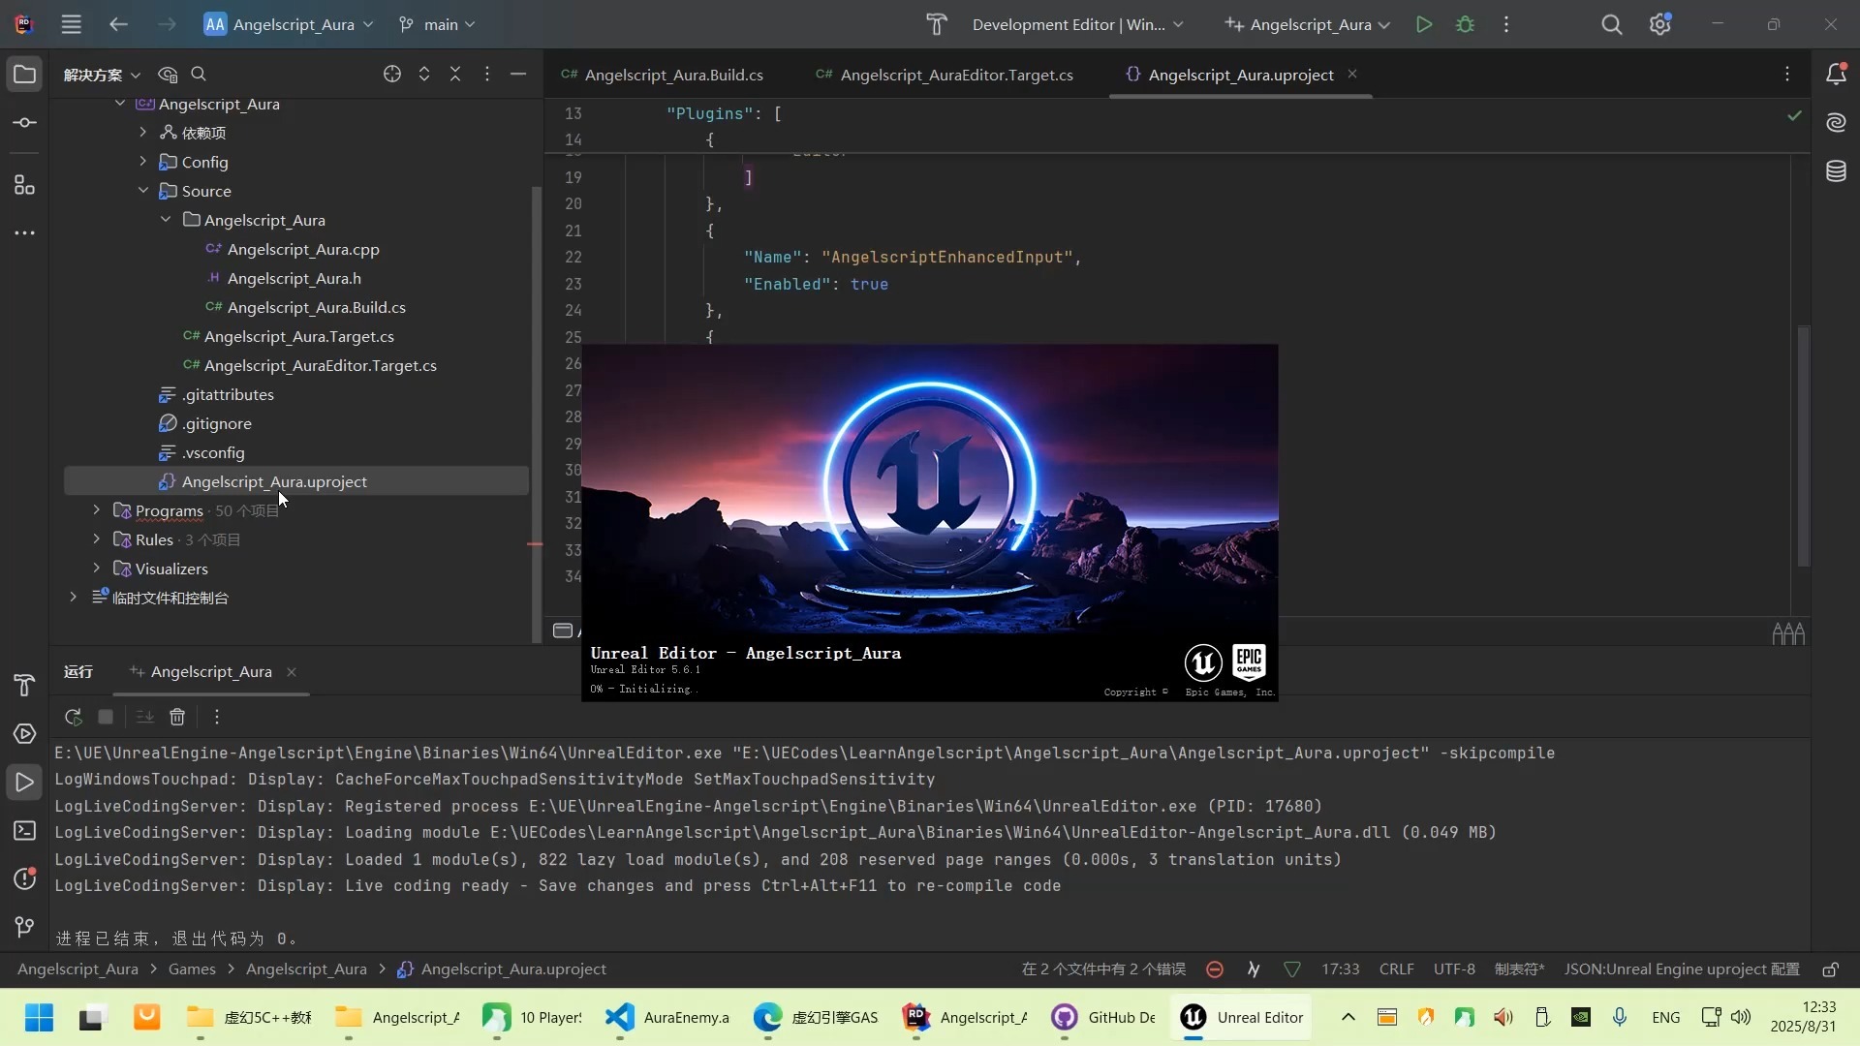Collapse the Source folder

pos(143,190)
